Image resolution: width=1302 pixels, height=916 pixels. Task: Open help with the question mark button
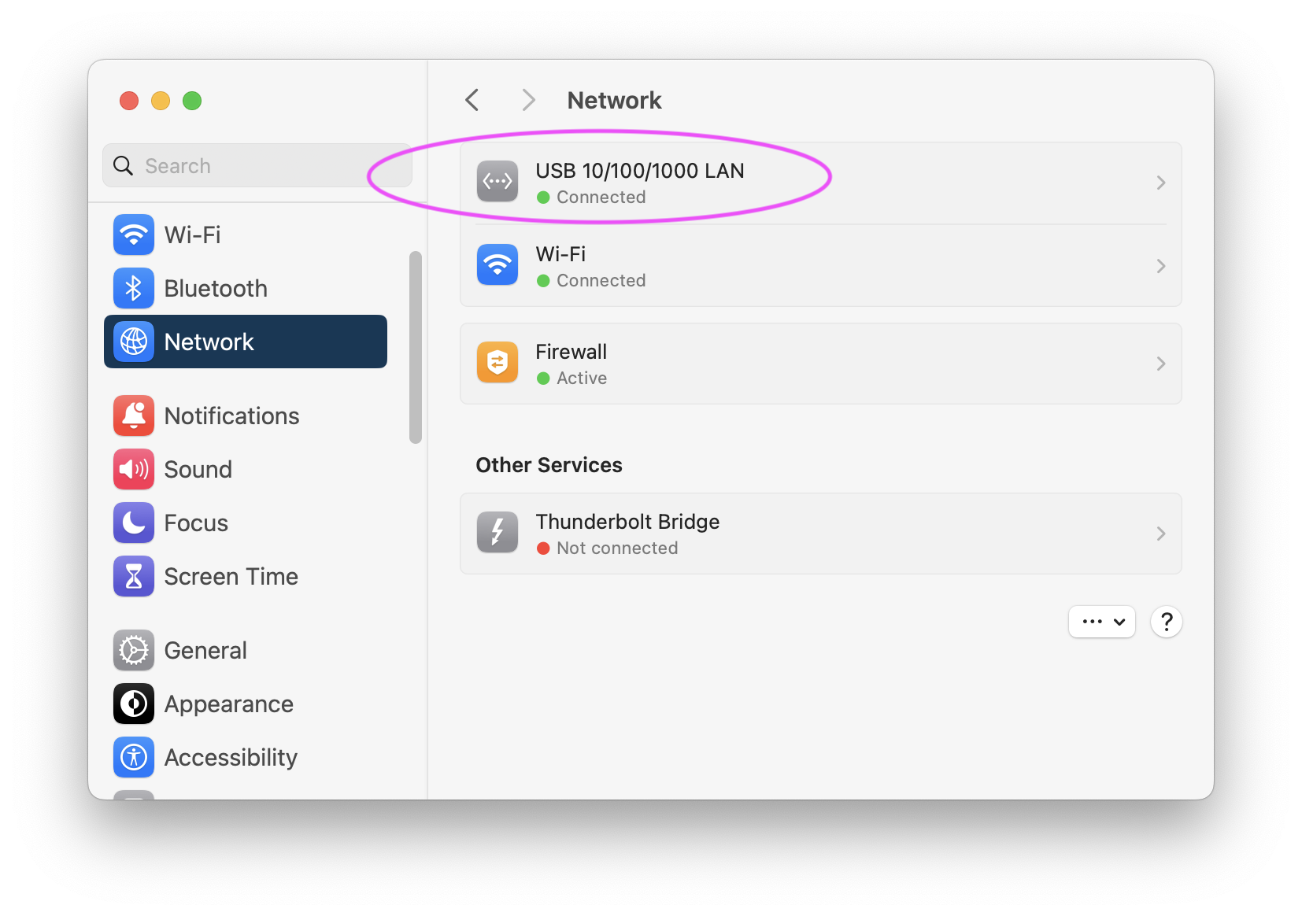(x=1167, y=622)
